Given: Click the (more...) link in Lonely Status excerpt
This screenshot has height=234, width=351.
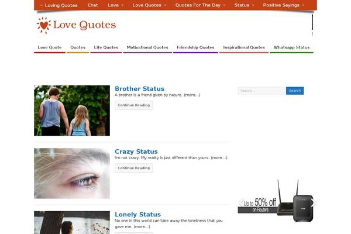Looking at the screenshot, I should click(x=142, y=227).
